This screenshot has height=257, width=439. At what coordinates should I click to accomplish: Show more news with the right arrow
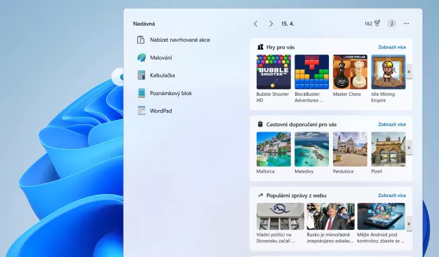[x=409, y=224]
